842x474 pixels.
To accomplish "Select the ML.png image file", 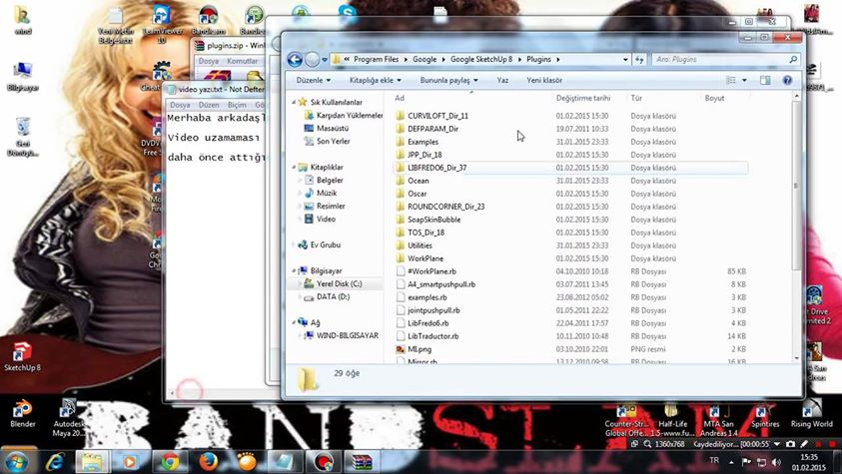I will click(420, 349).
